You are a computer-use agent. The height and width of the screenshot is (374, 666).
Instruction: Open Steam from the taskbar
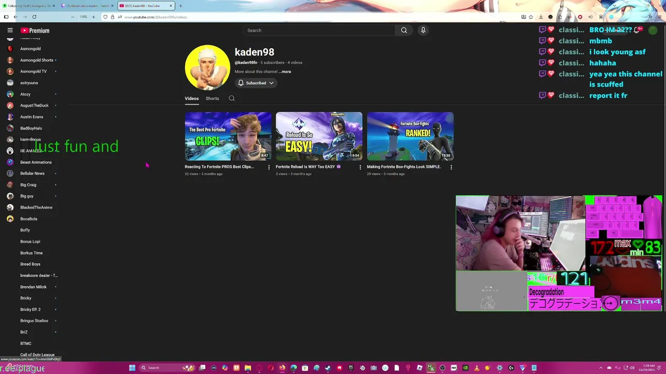click(328, 368)
